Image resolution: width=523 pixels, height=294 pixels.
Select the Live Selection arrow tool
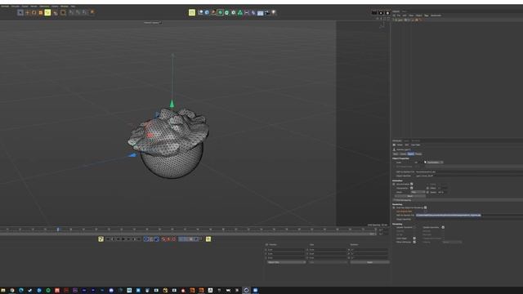(x=20, y=13)
